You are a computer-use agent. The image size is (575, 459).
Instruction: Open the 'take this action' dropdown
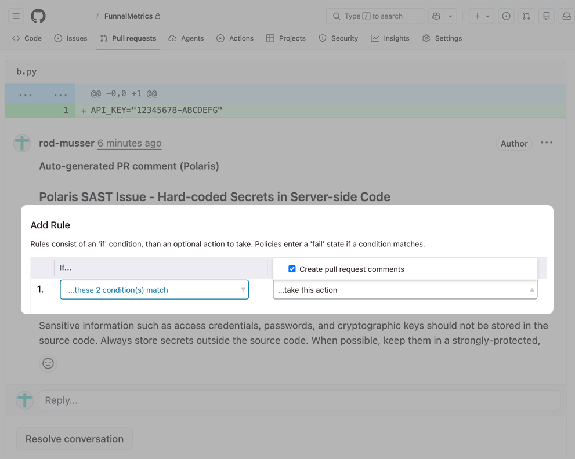click(404, 289)
